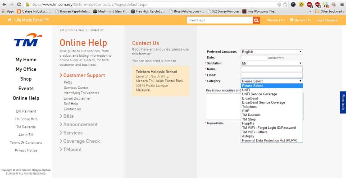The image size is (346, 178).
Task: Expand the Coverage Check section
Action: 80,141
